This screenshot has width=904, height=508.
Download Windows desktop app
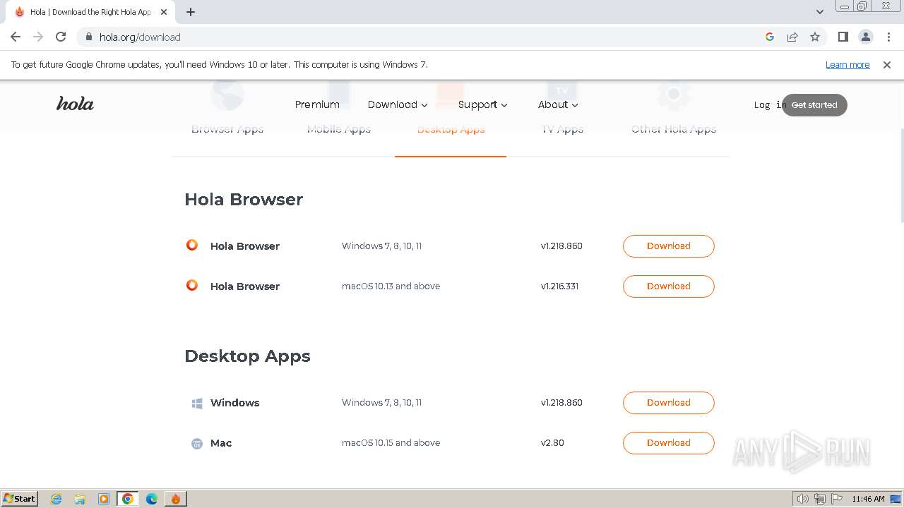(668, 402)
